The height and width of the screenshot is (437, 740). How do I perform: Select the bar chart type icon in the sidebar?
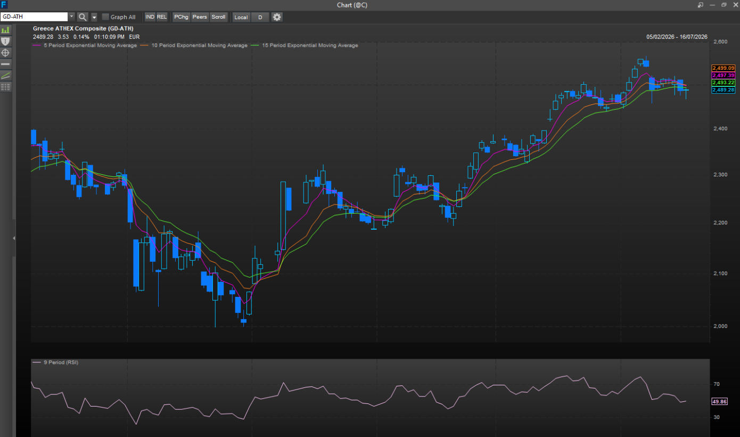click(5, 30)
